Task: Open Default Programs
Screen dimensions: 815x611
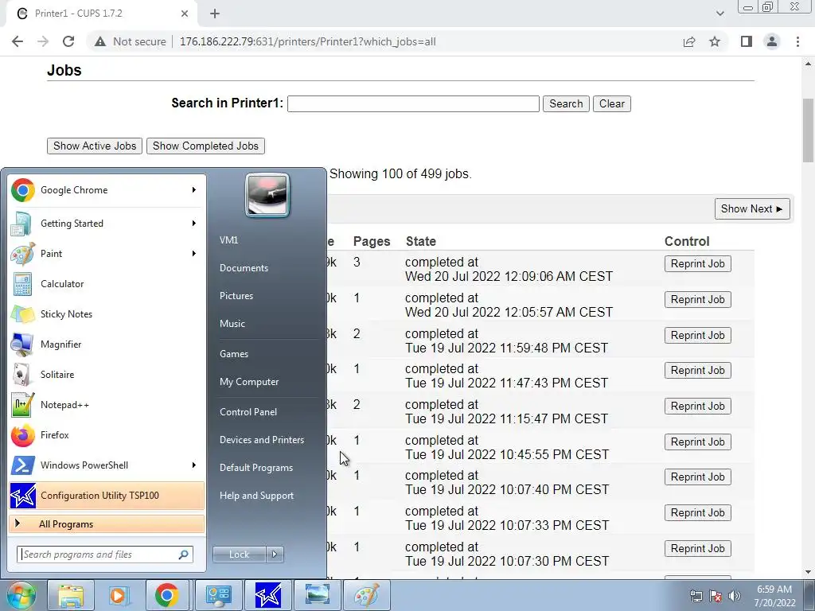Action: 256,468
